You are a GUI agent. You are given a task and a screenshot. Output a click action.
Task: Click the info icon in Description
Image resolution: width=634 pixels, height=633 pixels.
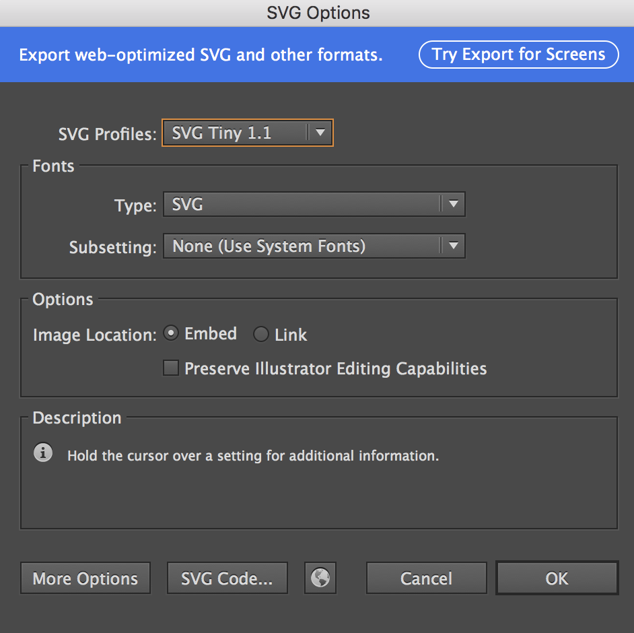(x=43, y=453)
